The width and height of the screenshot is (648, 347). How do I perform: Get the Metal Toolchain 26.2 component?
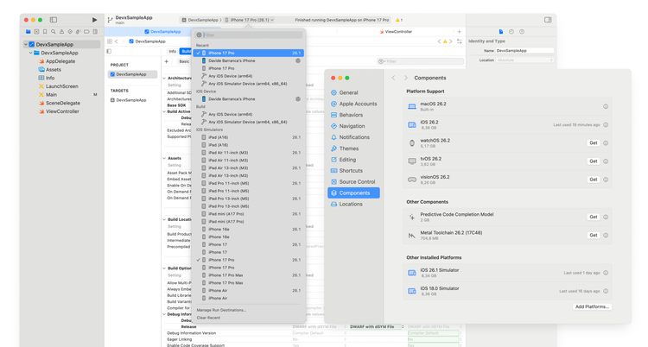click(x=593, y=235)
